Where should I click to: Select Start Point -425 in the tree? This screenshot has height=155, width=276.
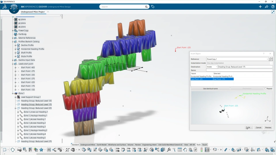[28, 67]
